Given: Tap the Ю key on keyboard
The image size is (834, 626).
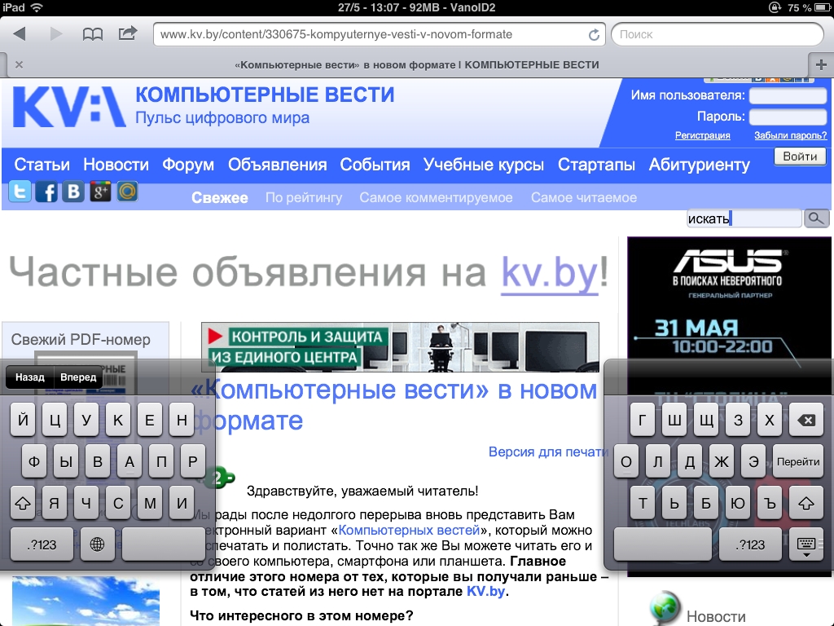Looking at the screenshot, I should [738, 503].
